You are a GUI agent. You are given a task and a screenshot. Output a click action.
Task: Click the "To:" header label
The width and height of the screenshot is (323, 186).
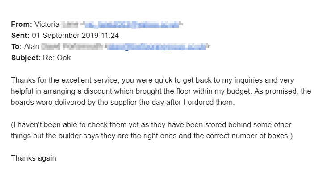(x=17, y=46)
